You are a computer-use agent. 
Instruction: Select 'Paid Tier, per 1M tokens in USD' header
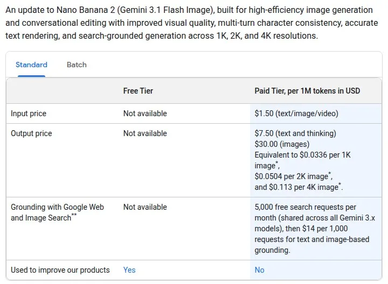click(307, 91)
